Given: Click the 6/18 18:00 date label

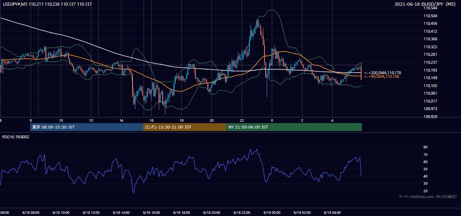Looking at the screenshot, I should tap(181, 213).
